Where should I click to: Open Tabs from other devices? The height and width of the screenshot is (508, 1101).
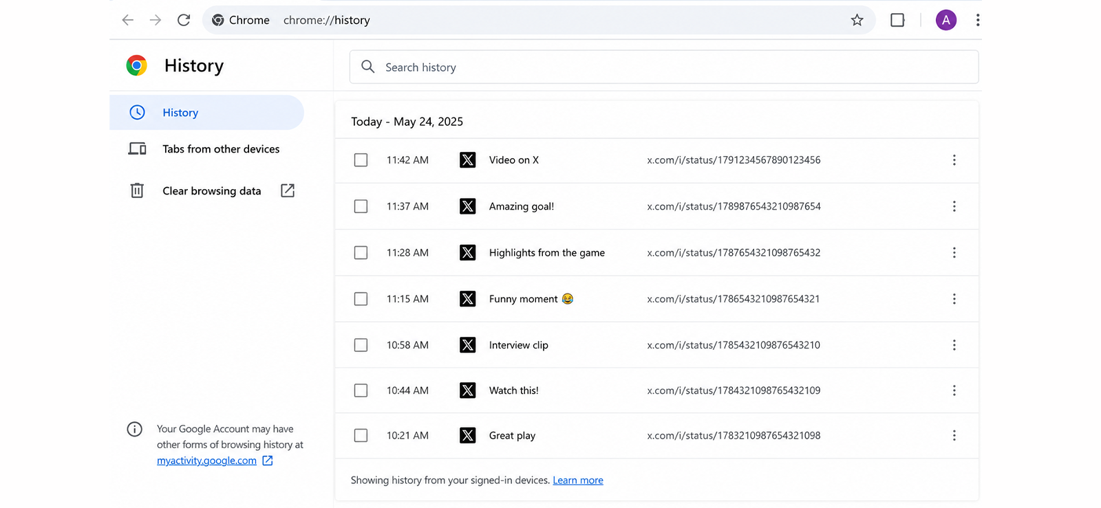pos(221,149)
